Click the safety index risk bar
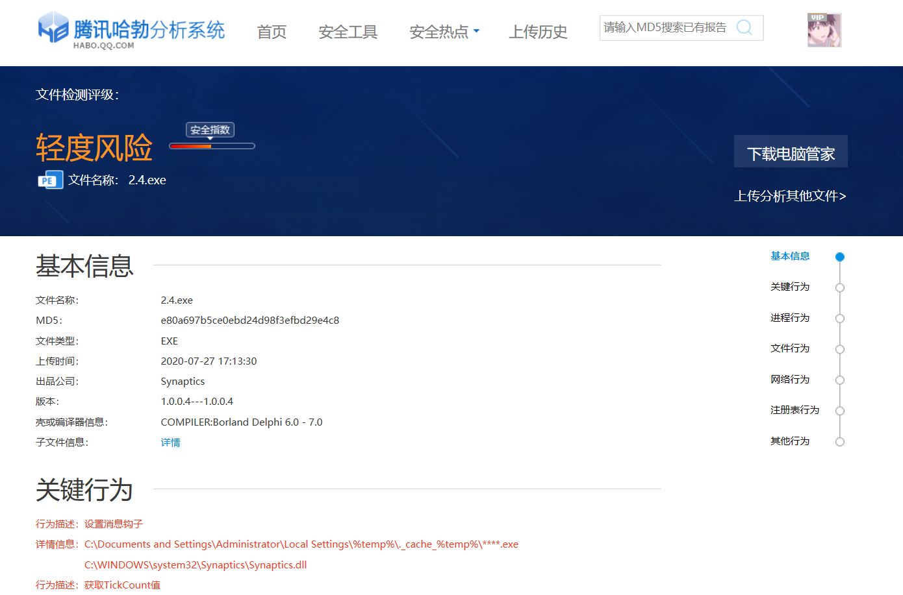Screen dimensions: 903x595 [x=212, y=147]
